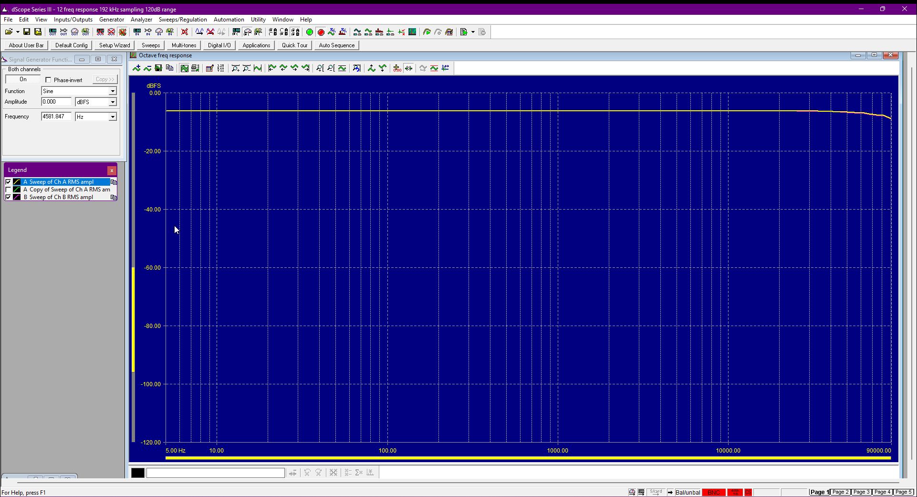Click the copy graph icon
Image resolution: width=917 pixels, height=497 pixels.
point(169,68)
